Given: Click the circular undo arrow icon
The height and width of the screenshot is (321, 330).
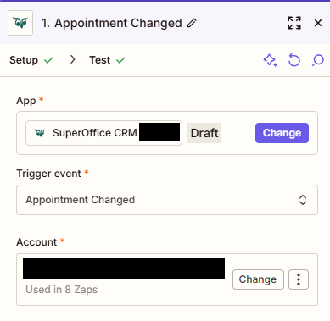Looking at the screenshot, I should (x=294, y=60).
